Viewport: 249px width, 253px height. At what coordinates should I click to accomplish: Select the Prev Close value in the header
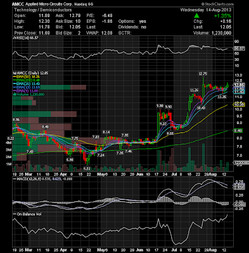pyautogui.click(x=44, y=33)
